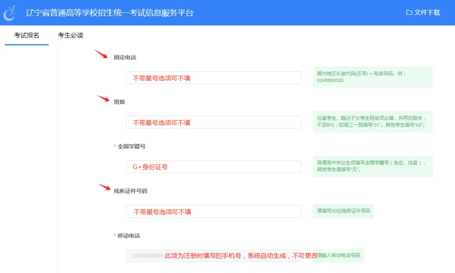Click the hint about 应届考生 班级 two digits
Viewport: 455px width, 273px height.
click(x=372, y=122)
